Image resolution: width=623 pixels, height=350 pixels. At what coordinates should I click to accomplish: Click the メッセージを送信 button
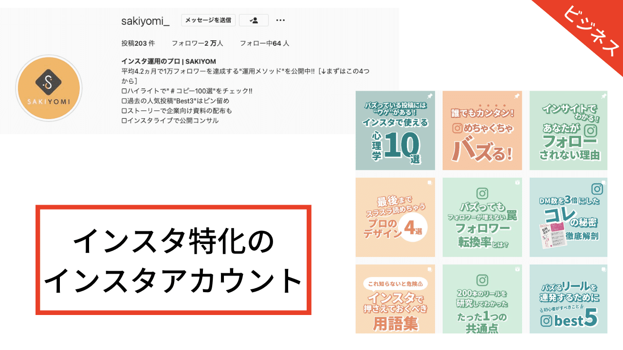click(x=208, y=20)
